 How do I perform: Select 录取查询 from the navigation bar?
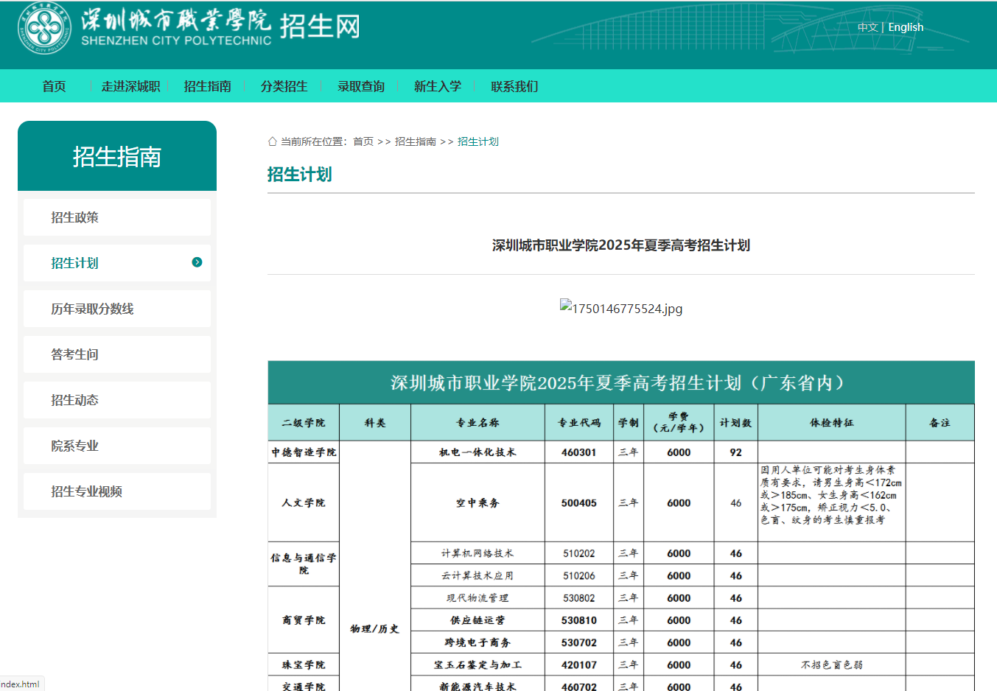click(362, 85)
